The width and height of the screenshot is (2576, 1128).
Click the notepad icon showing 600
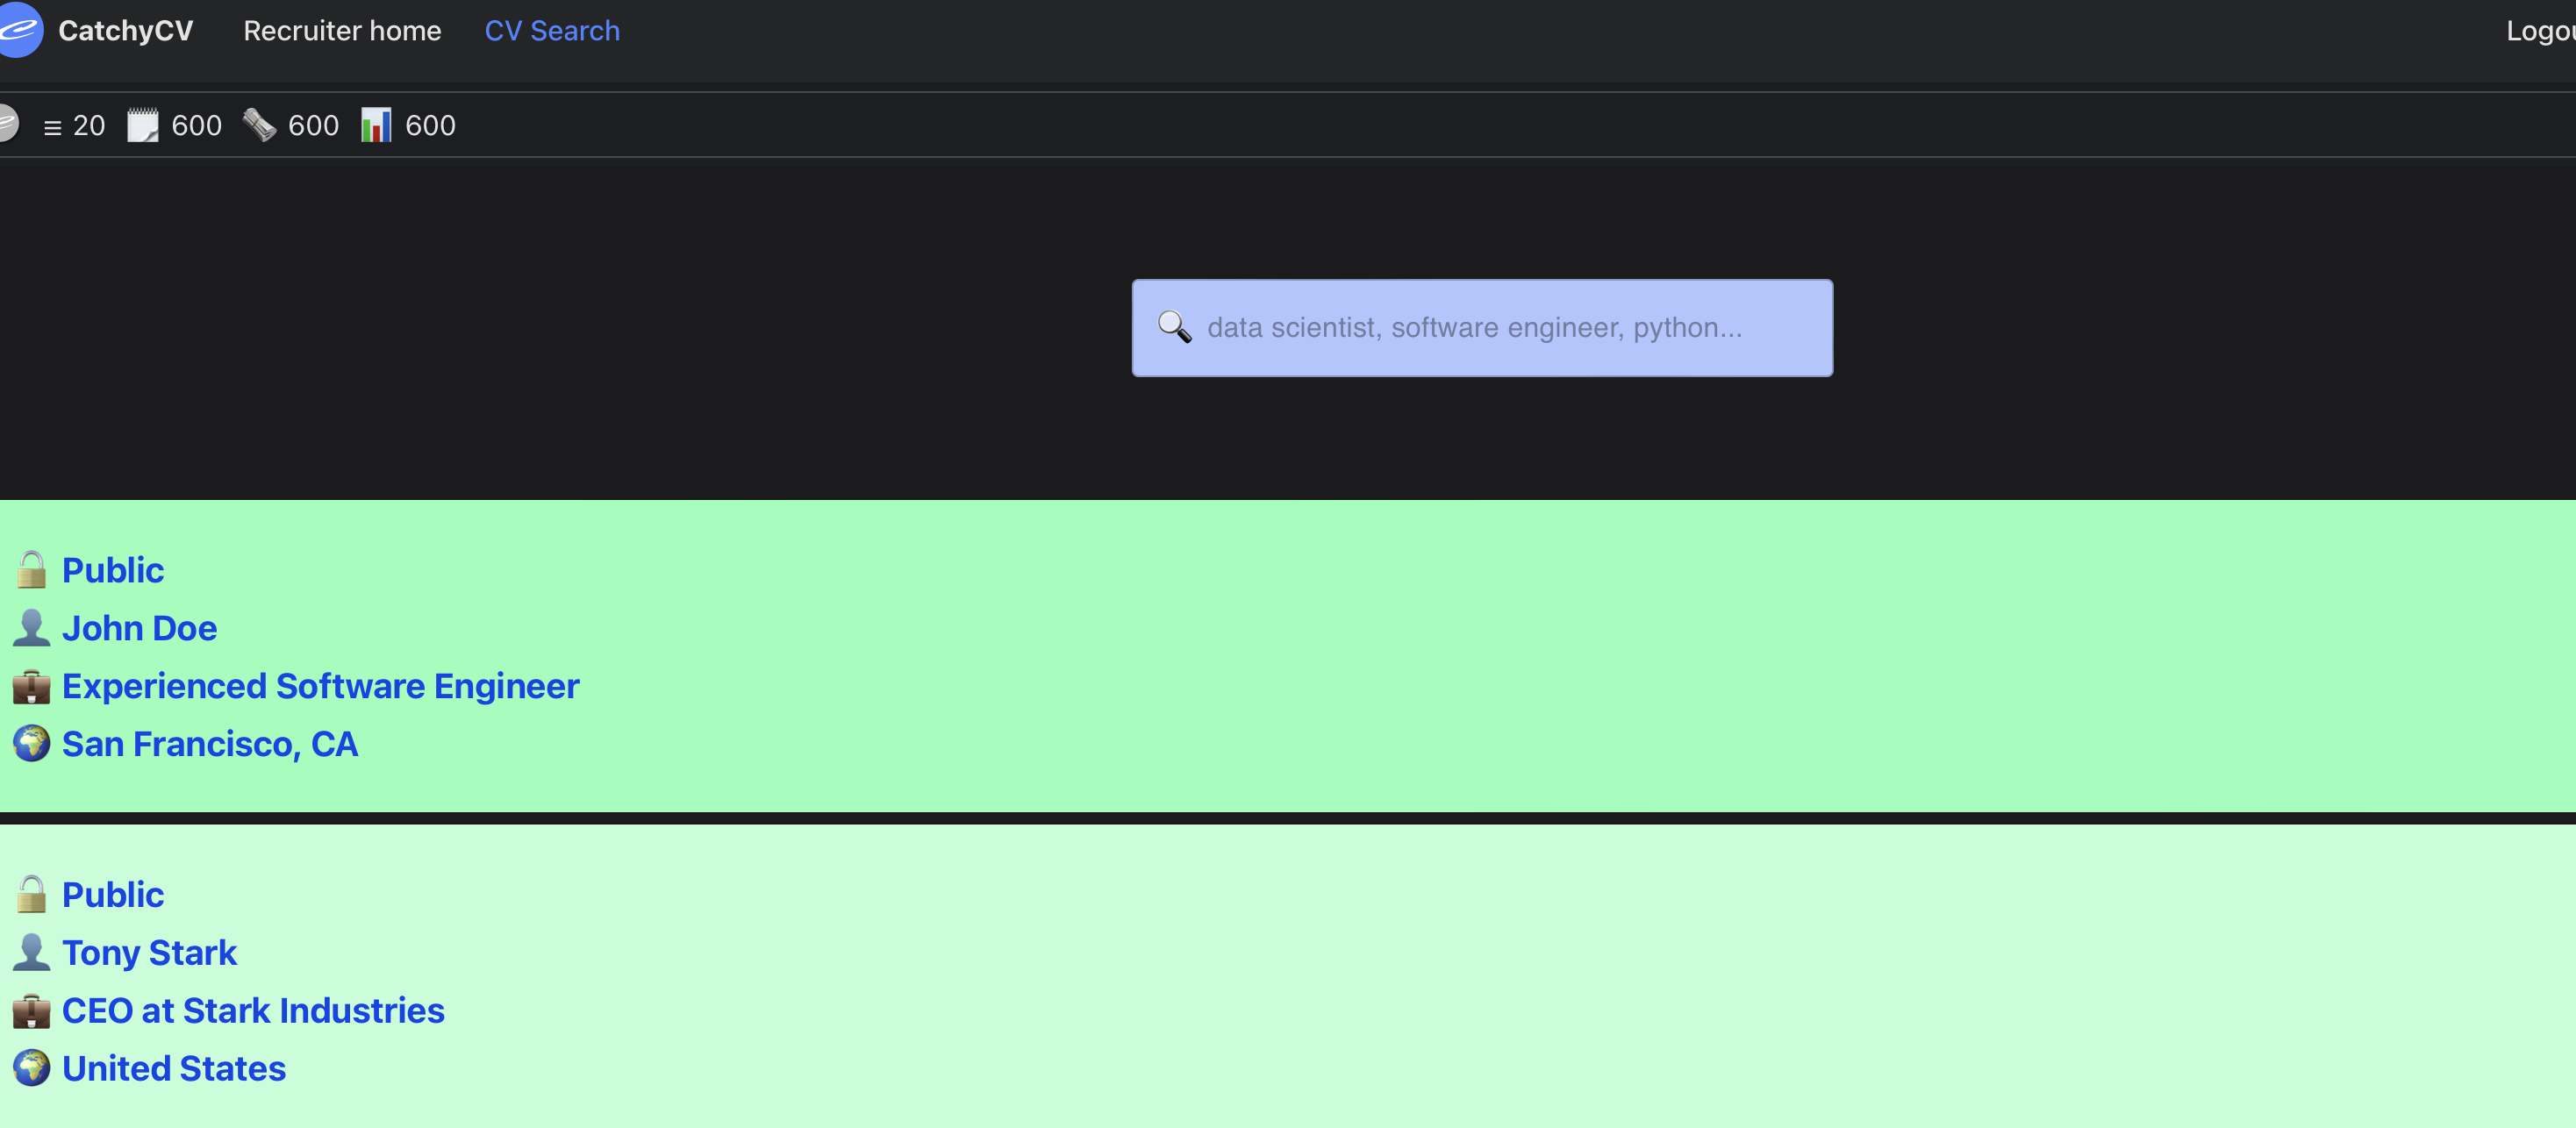point(143,125)
